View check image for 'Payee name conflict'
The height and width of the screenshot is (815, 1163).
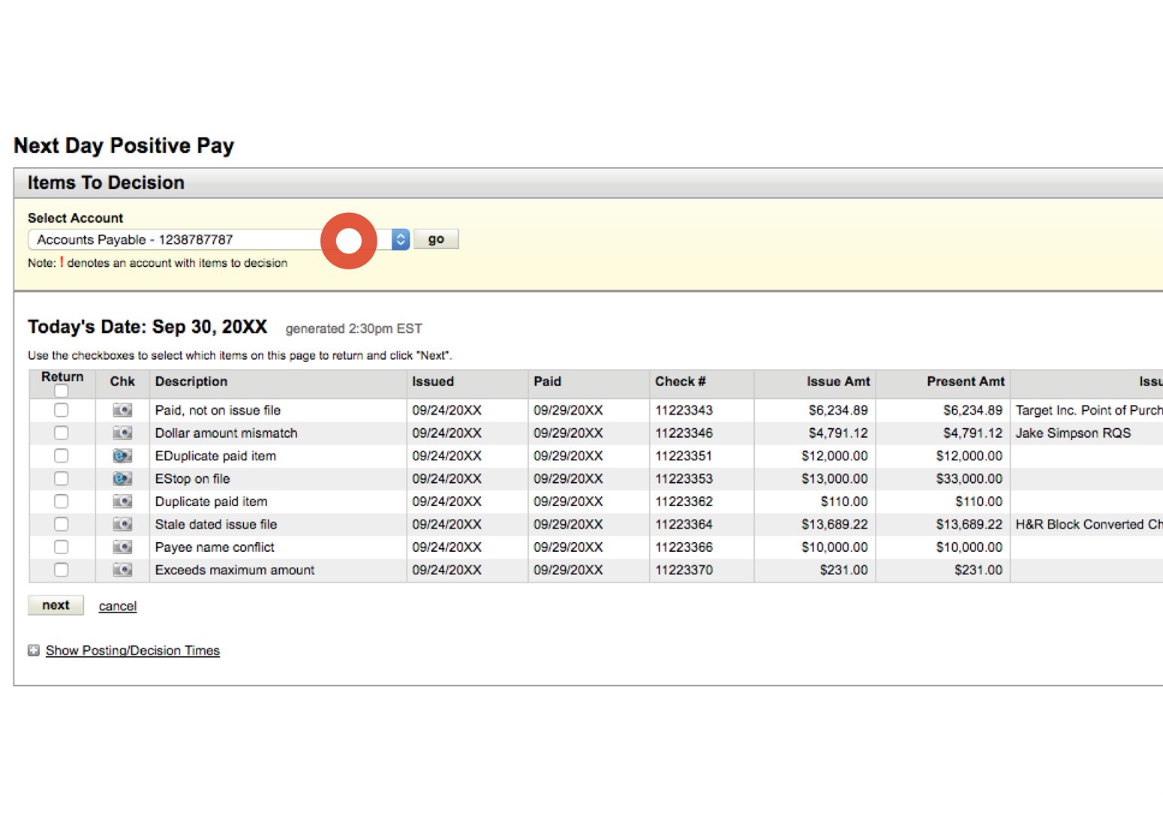122,547
